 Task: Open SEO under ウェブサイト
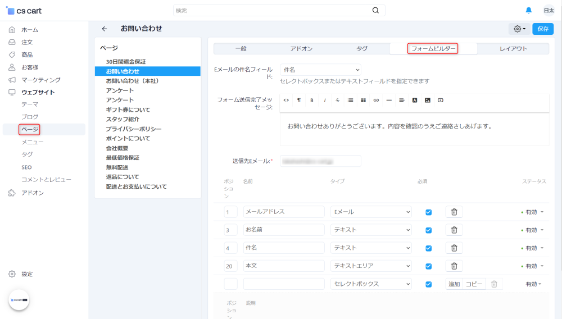tap(26, 167)
